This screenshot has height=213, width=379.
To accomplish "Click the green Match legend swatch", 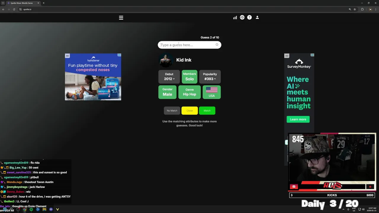I will click(x=207, y=111).
